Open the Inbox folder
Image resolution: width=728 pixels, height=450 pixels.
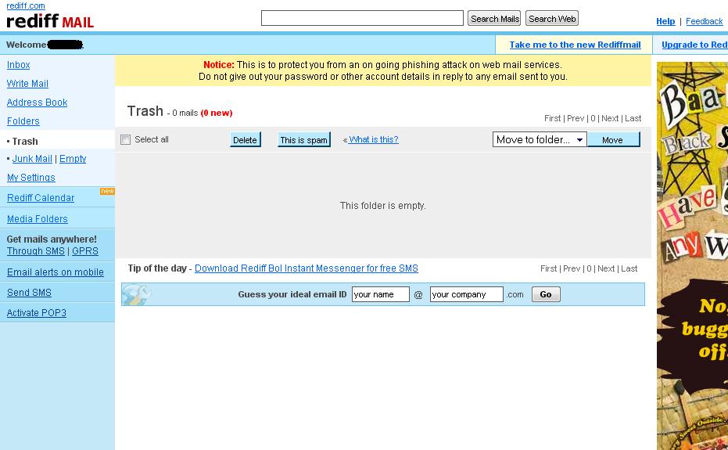tap(18, 65)
